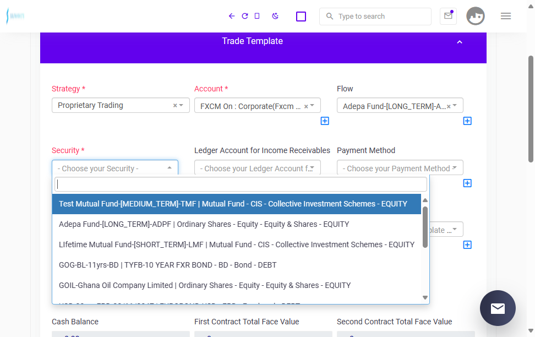Add a new account with the plus icon

pyautogui.click(x=325, y=121)
